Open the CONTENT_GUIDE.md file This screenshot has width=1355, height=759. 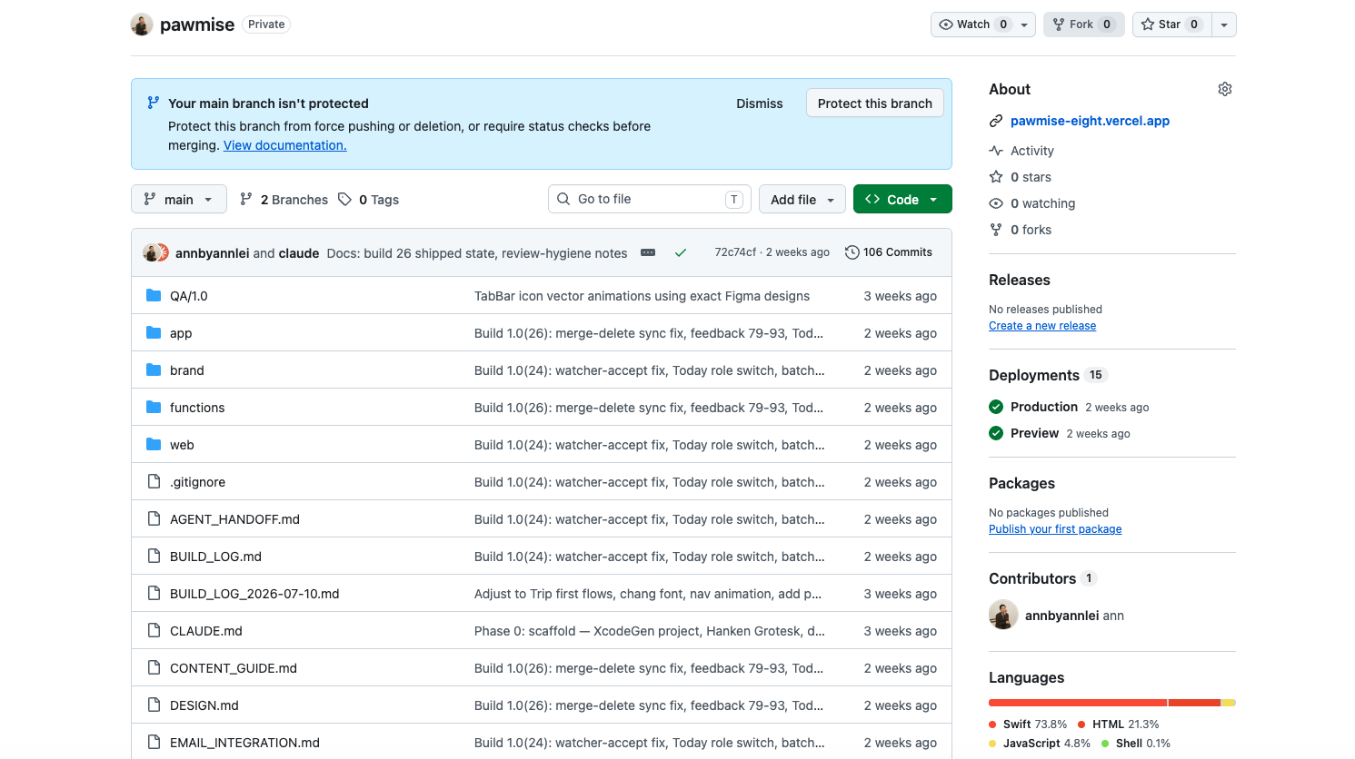pyautogui.click(x=234, y=668)
